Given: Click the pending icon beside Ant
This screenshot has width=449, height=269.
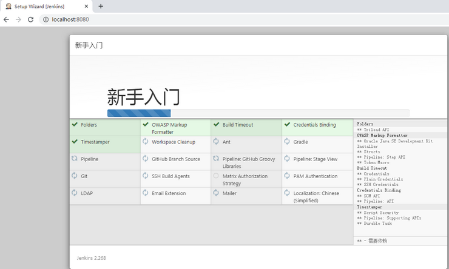Looking at the screenshot, I should coord(216,141).
